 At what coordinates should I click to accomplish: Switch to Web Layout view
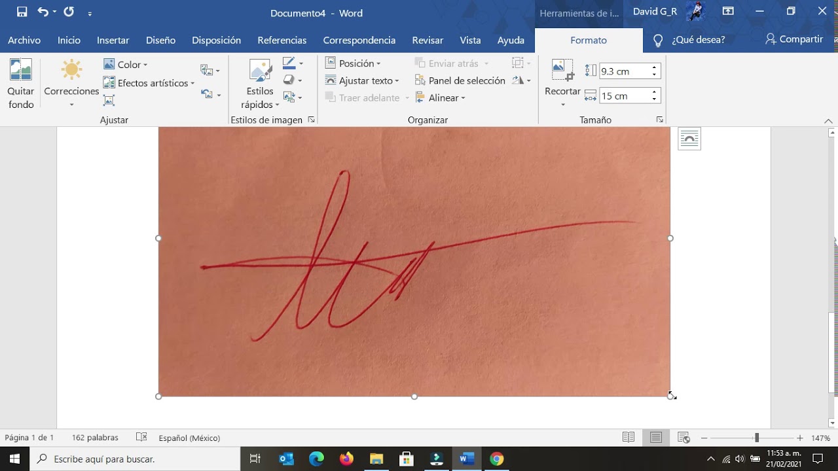[683, 437]
